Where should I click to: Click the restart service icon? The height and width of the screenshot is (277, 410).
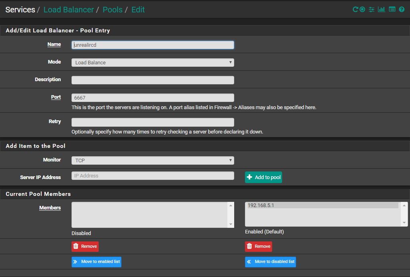pos(355,10)
